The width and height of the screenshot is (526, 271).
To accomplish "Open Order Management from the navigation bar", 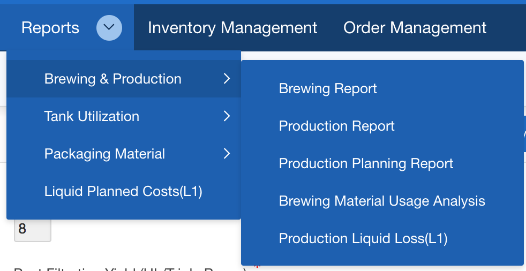I will click(415, 28).
